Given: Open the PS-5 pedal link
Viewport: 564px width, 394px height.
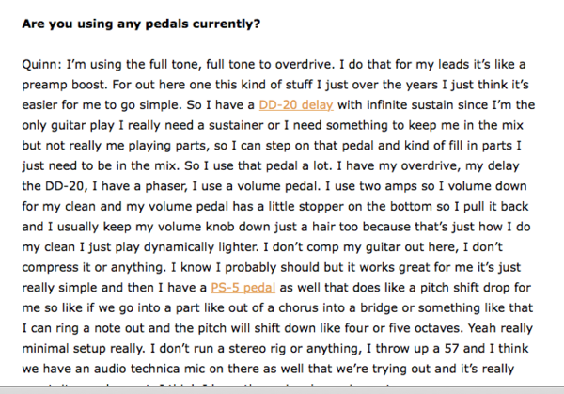Looking at the screenshot, I should coord(243,288).
